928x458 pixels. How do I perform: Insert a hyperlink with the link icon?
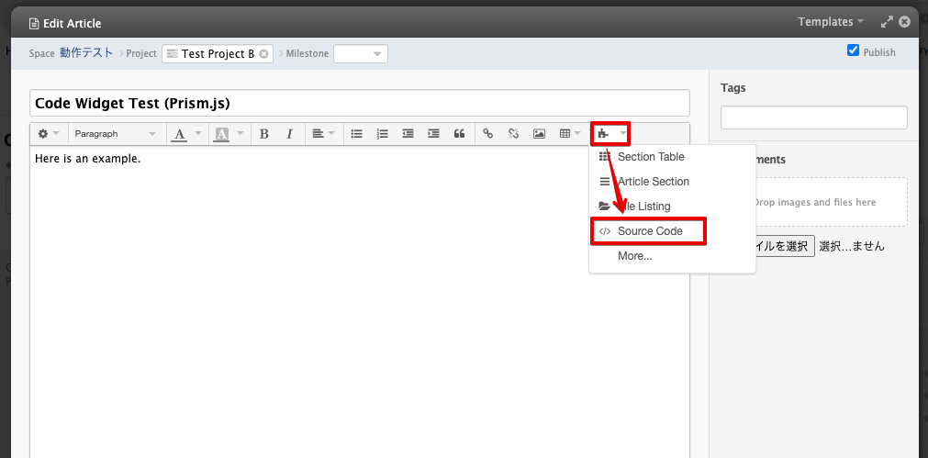pyautogui.click(x=488, y=134)
